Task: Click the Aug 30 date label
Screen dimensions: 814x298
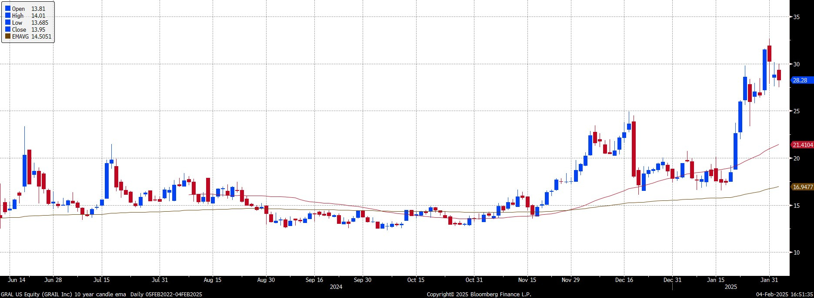Action: click(x=266, y=280)
